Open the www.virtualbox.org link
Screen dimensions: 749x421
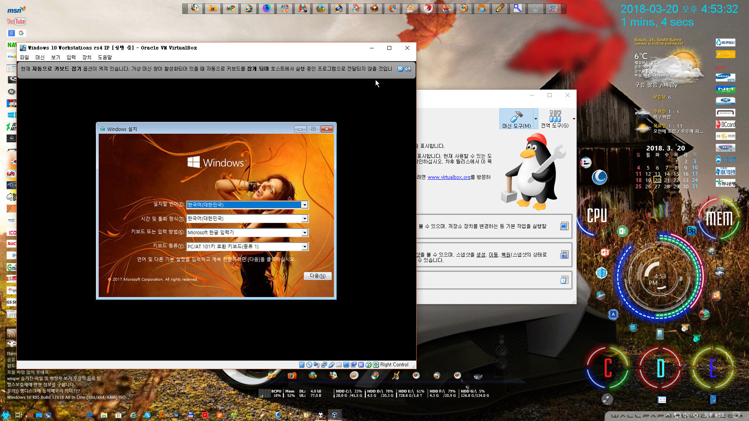[x=449, y=177]
